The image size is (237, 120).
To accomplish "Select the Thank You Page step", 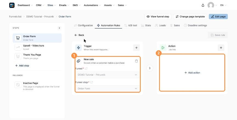I will 37,57.
